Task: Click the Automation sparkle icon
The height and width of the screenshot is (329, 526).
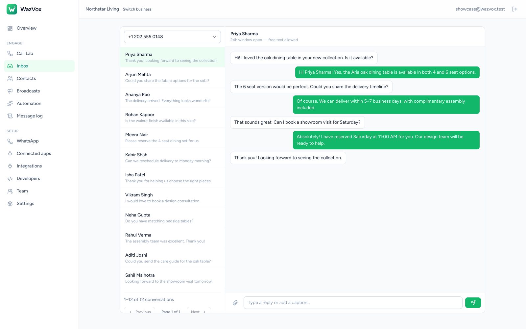Action: click(x=10, y=103)
